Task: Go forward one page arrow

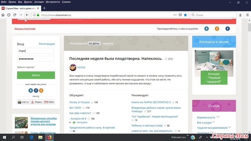Action: pyautogui.click(x=20, y=15)
